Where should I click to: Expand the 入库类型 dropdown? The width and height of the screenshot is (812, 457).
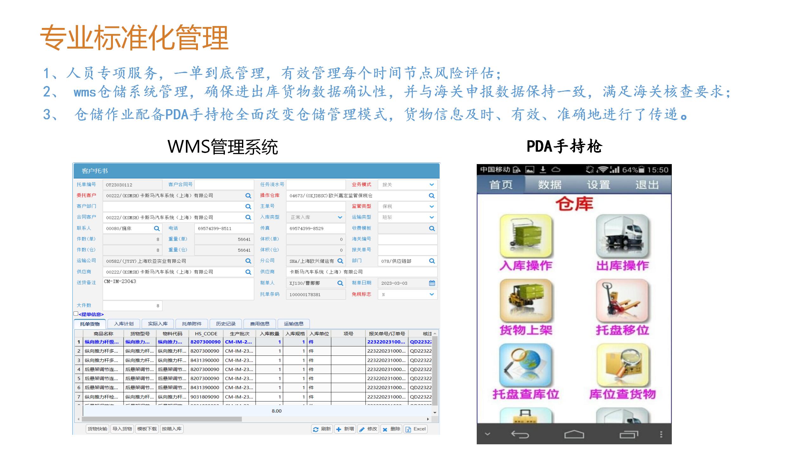pyautogui.click(x=340, y=217)
